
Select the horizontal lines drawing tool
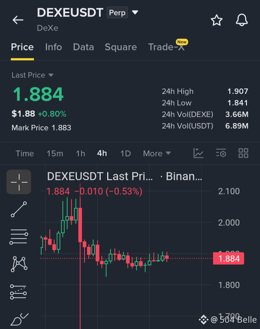click(x=19, y=237)
